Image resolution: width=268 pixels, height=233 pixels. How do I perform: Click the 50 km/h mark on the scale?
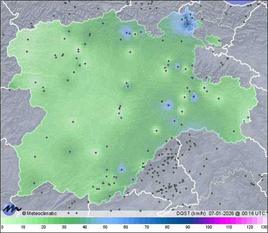tap(105, 227)
